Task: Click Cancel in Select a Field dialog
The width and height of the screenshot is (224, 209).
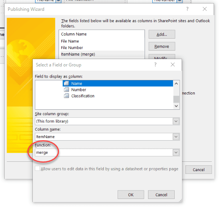Action: coord(161,195)
